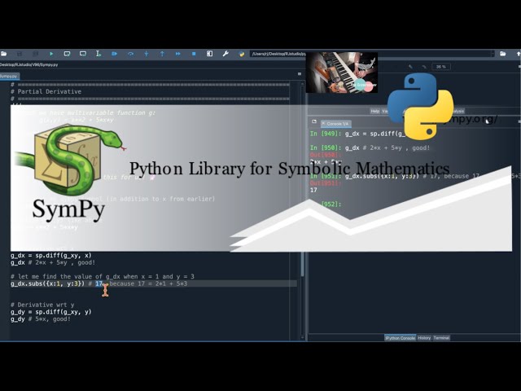The width and height of the screenshot is (521, 391).
Task: Click the step into down-arrow icon
Action: [147, 54]
